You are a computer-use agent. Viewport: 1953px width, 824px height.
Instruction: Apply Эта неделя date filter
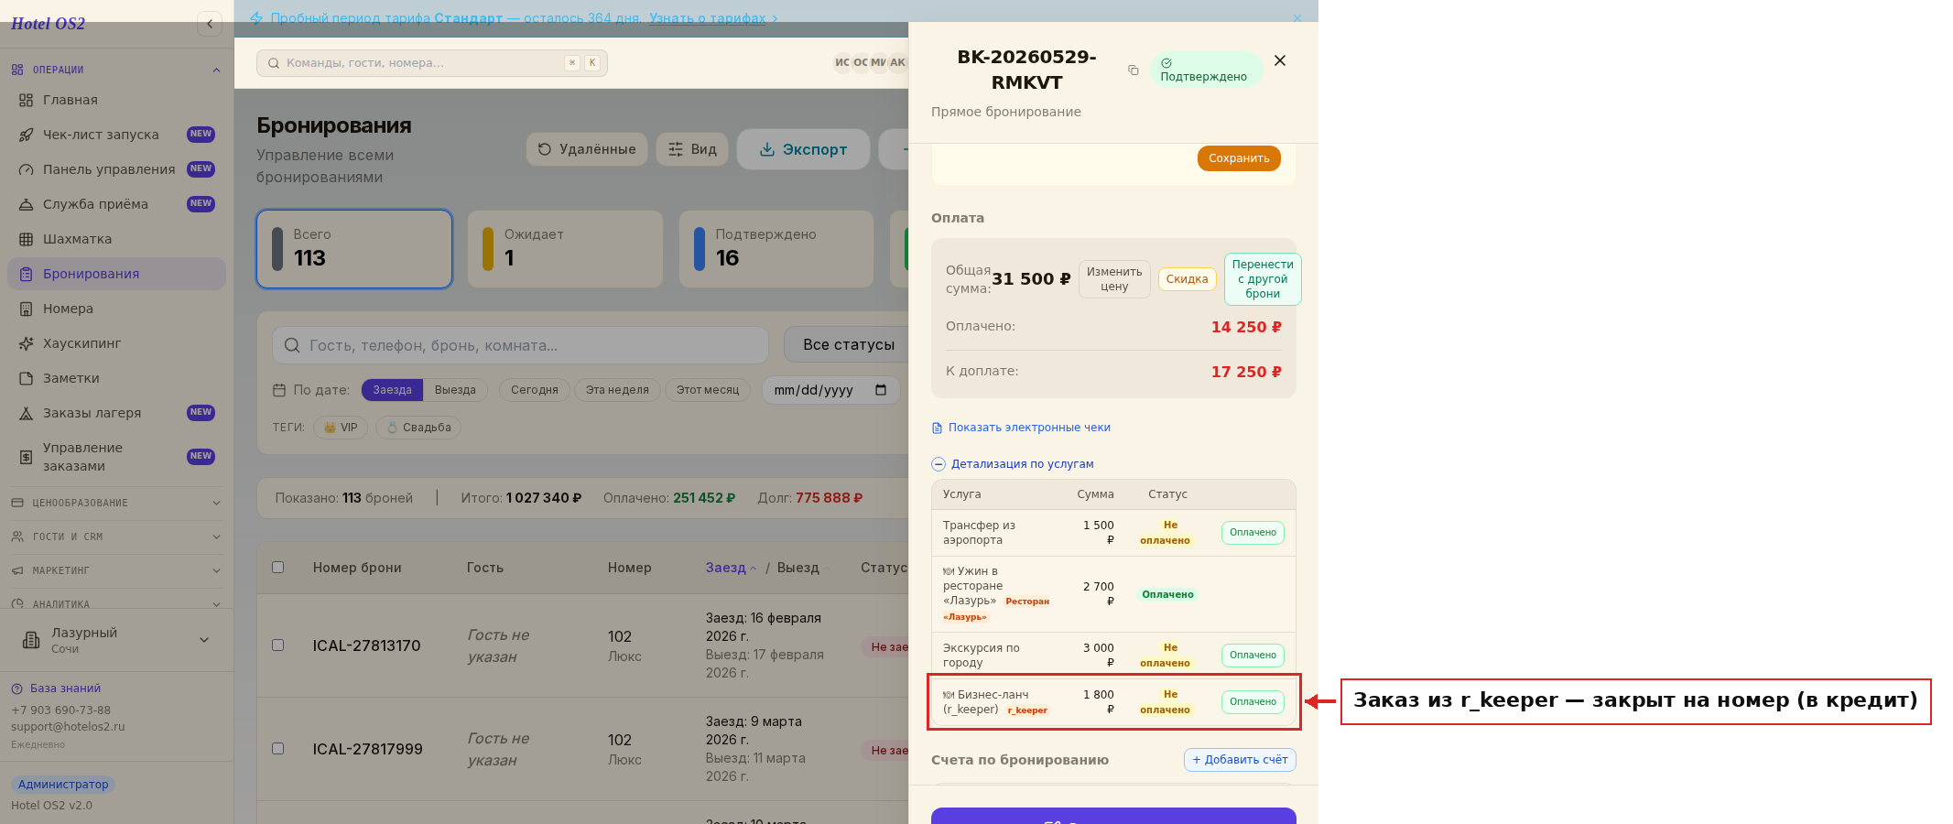(617, 390)
